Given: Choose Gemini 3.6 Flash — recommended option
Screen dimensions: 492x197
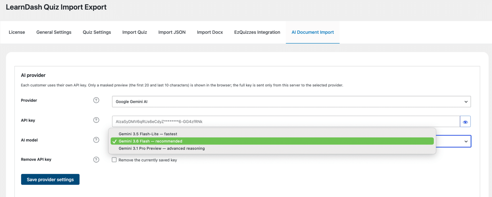Looking at the screenshot, I should click(272, 141).
